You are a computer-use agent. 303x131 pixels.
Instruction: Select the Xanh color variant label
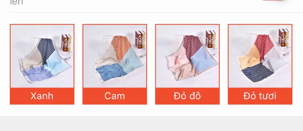coord(42,96)
